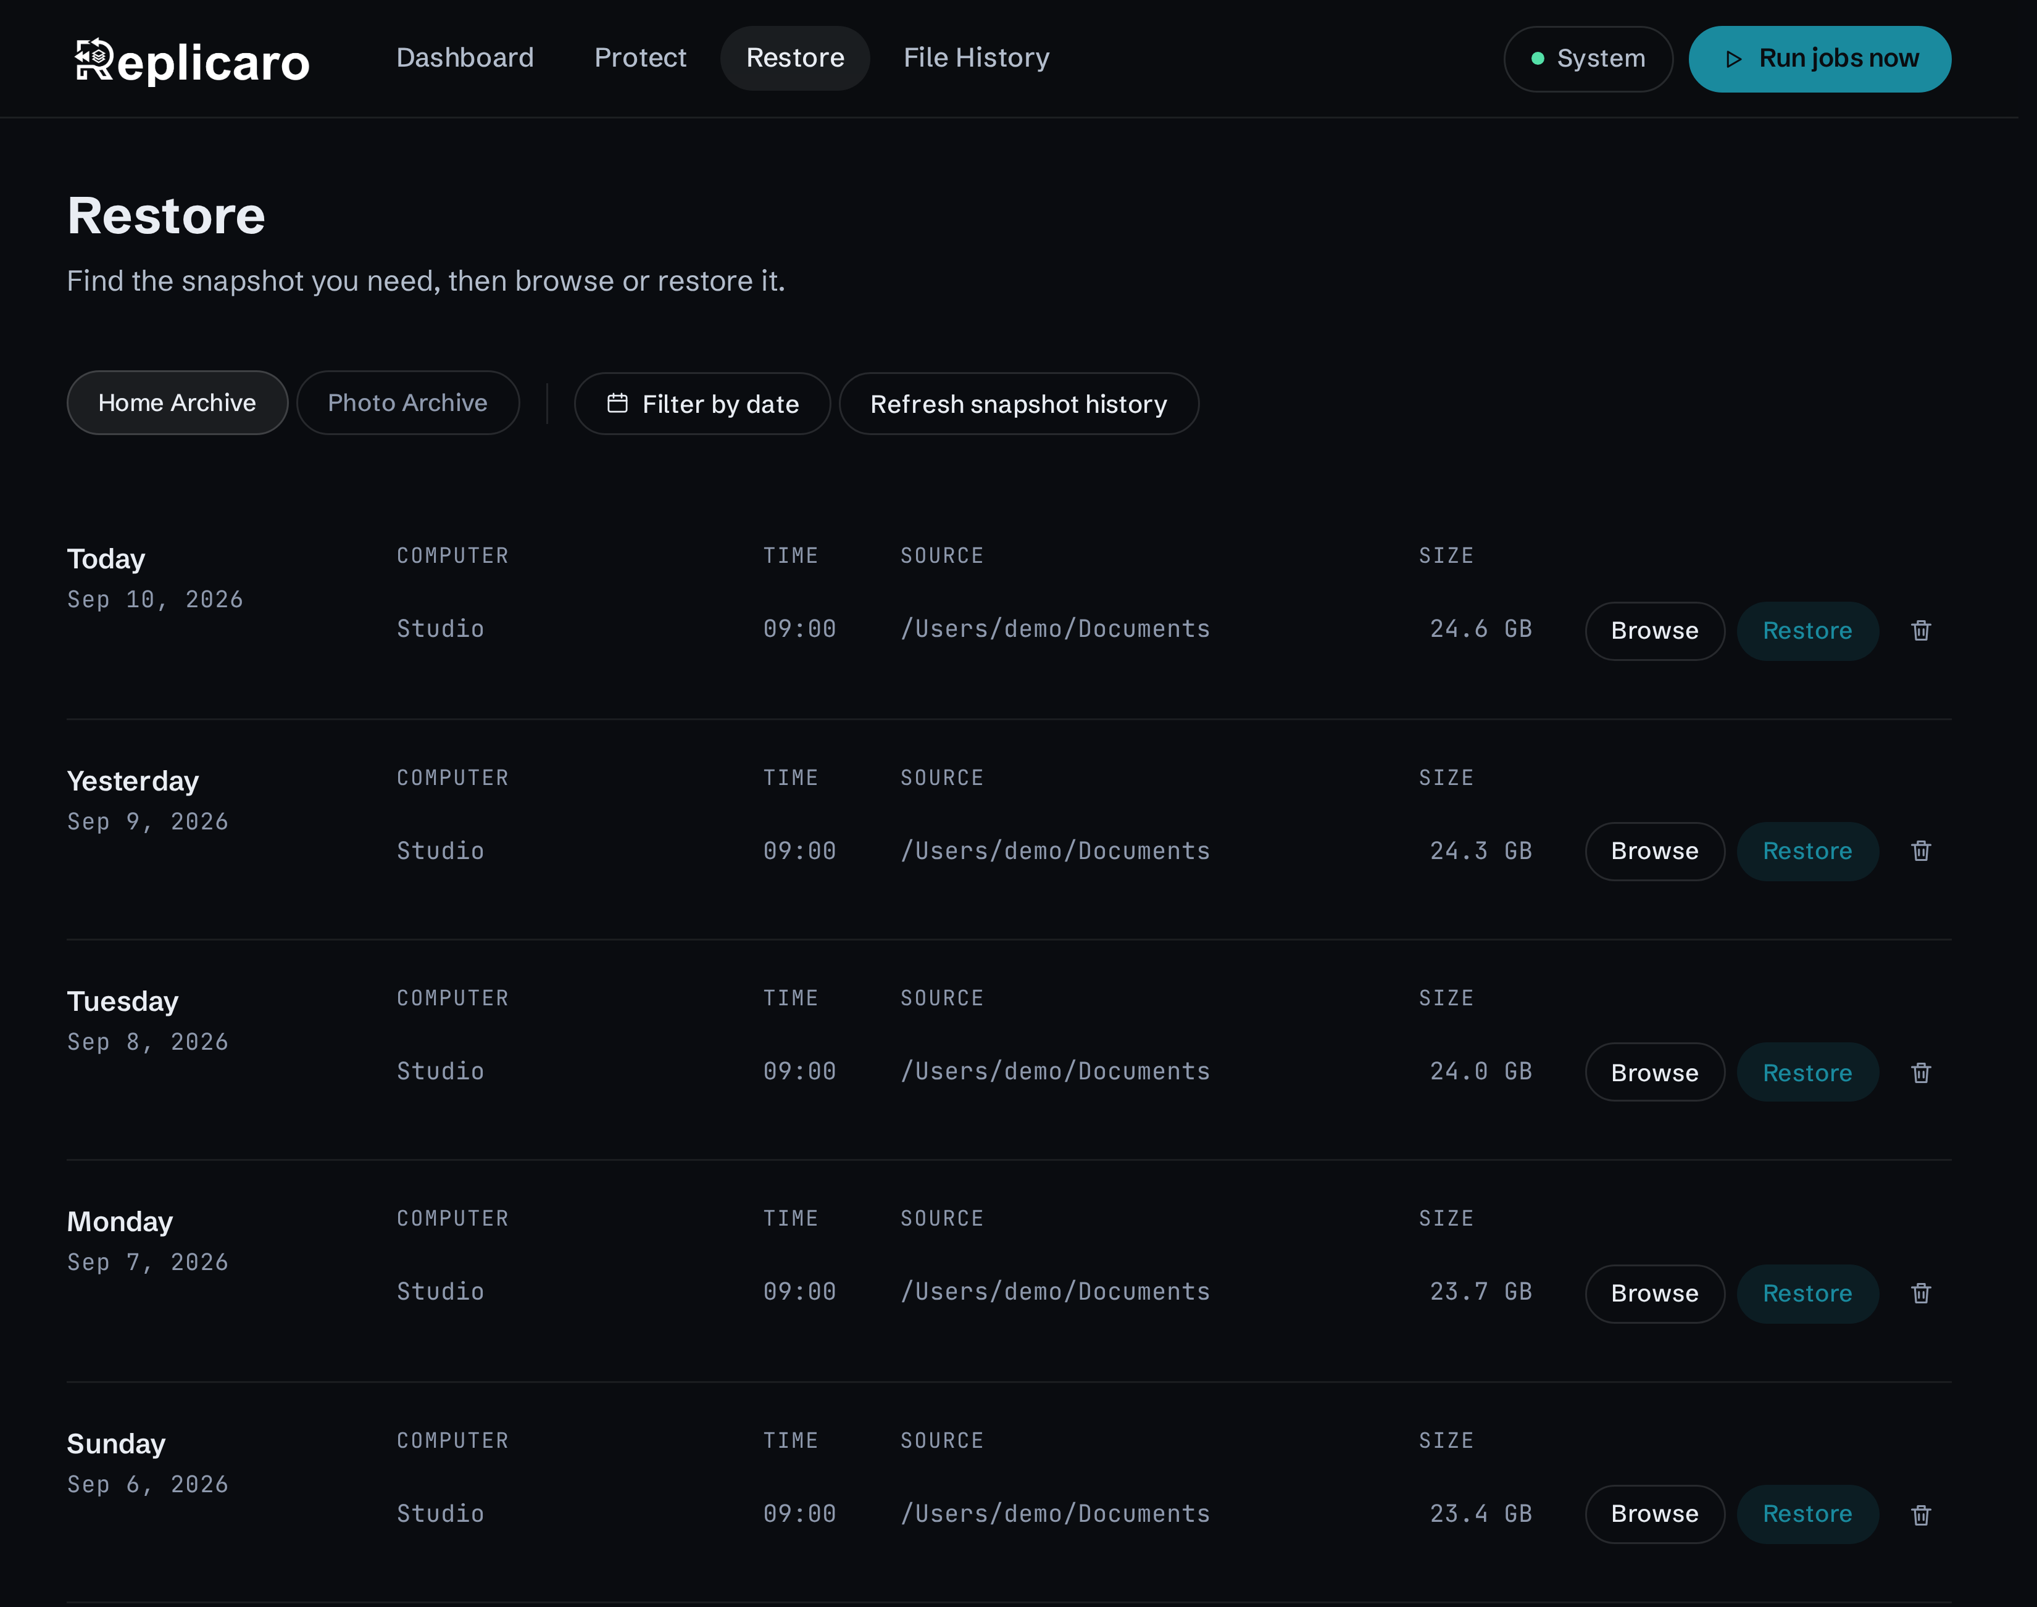
Task: Open the Filter by date picker
Action: coord(702,404)
